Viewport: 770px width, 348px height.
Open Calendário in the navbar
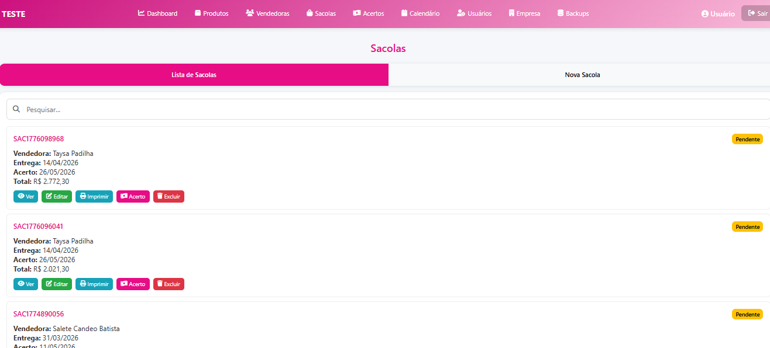point(420,13)
